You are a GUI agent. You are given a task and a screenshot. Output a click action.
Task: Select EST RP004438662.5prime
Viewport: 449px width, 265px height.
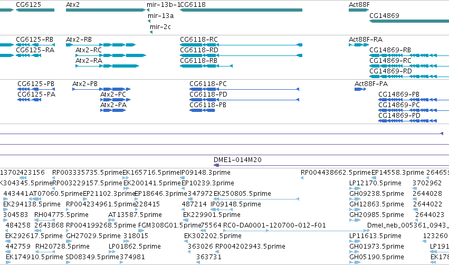point(336,173)
